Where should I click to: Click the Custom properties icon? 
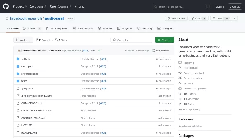click(180, 88)
